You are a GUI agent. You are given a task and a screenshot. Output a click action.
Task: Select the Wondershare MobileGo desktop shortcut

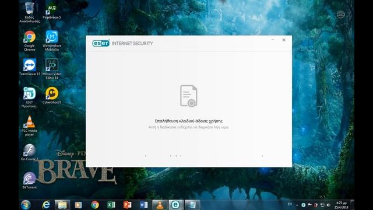(x=52, y=41)
